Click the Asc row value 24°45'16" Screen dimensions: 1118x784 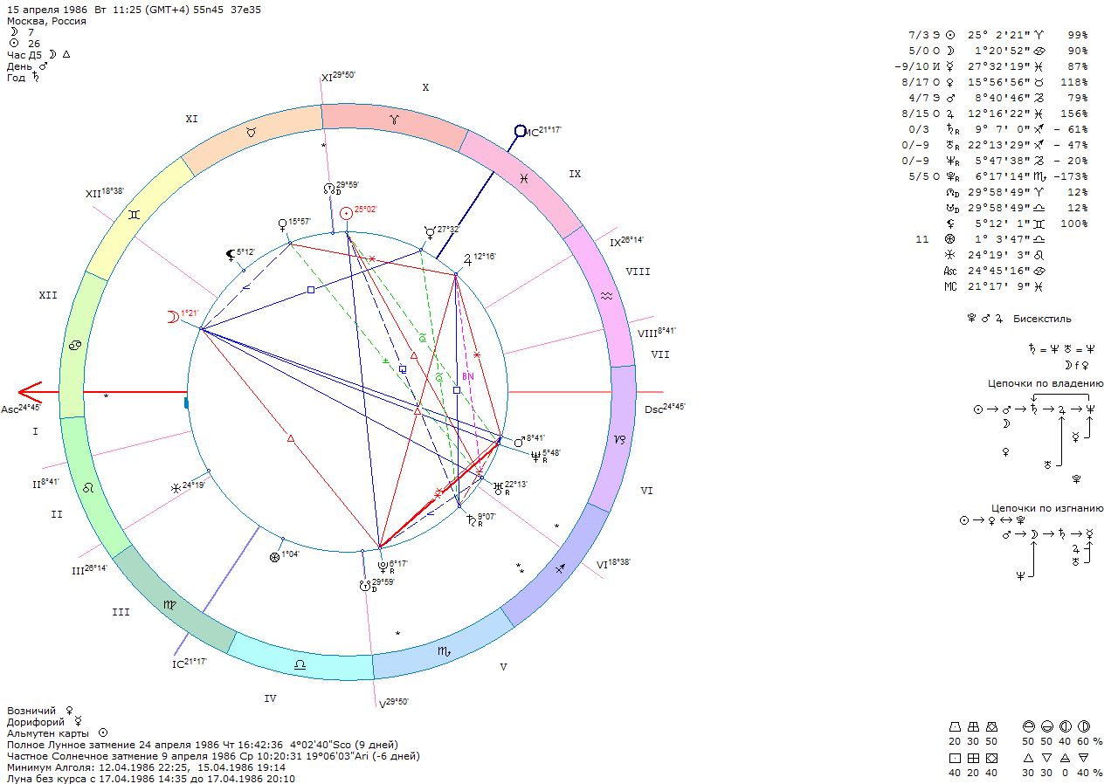tap(998, 271)
